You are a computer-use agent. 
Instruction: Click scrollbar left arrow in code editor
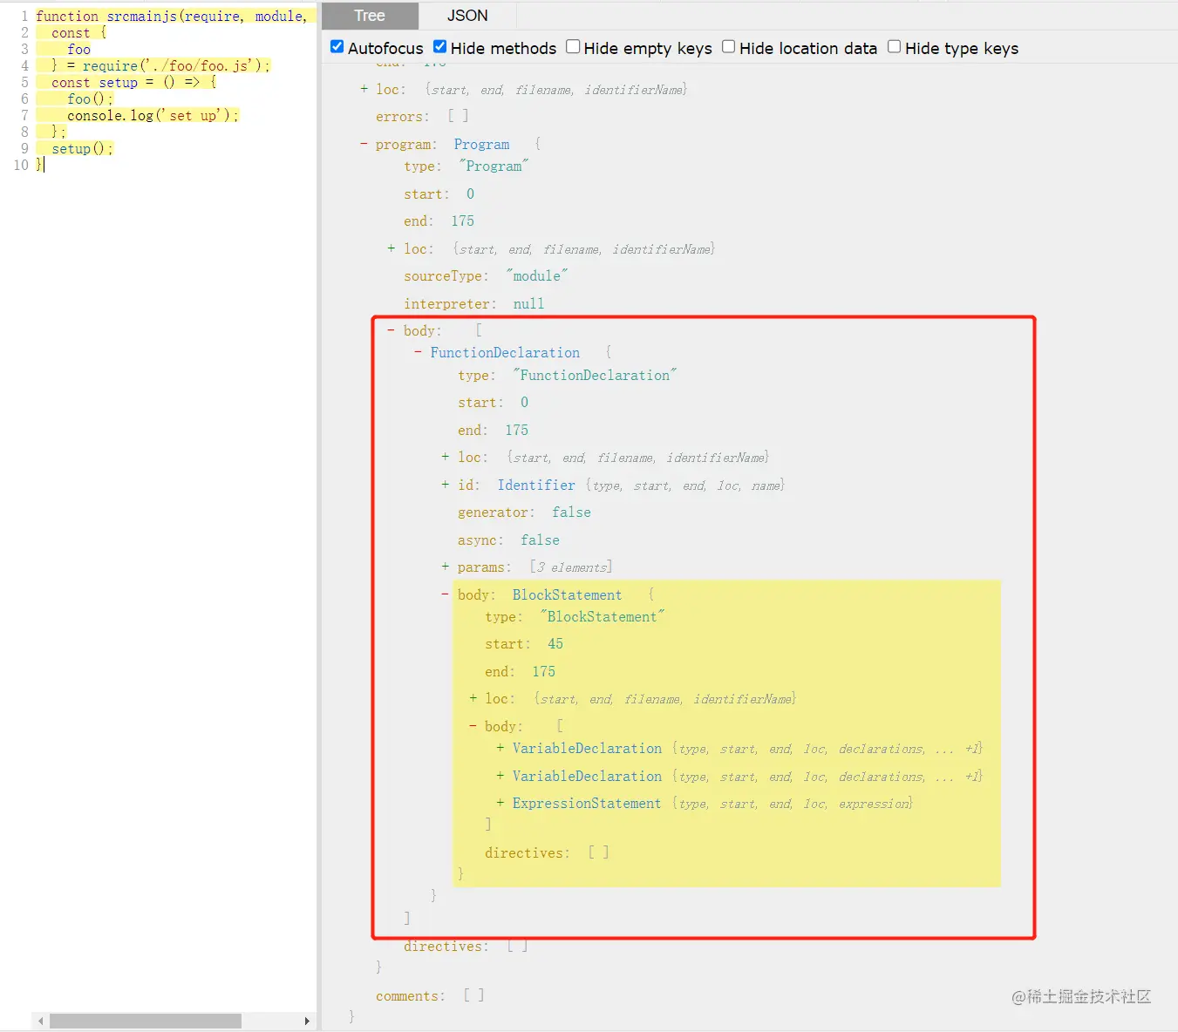(41, 1021)
